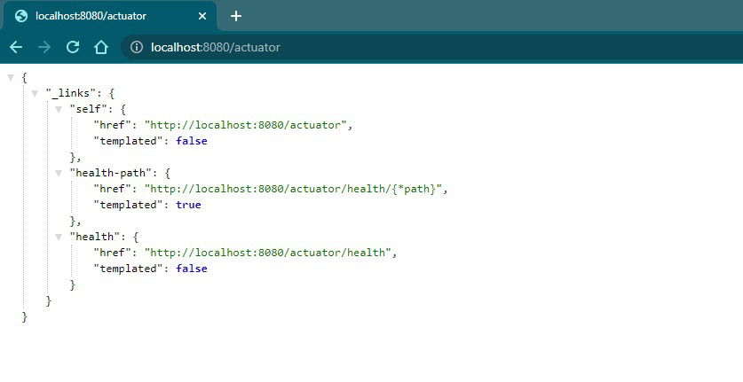
Task: Open the actuator/health/{*path} link
Action: 293,189
